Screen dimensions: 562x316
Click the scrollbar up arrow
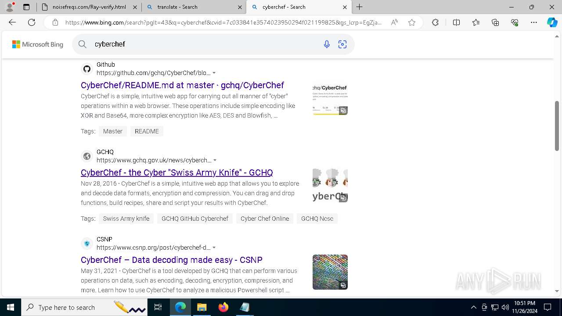pyautogui.click(x=557, y=36)
